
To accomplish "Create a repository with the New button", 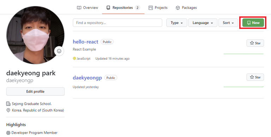I will coord(253,23).
